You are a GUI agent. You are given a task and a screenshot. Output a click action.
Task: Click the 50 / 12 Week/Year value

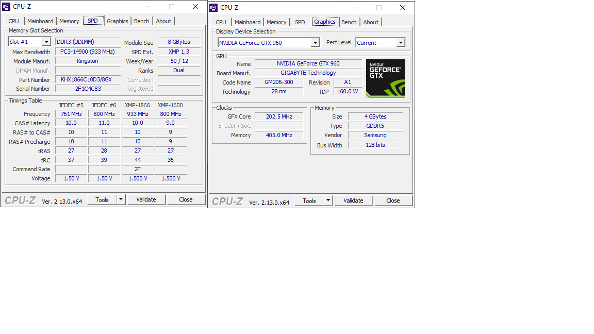pos(179,61)
